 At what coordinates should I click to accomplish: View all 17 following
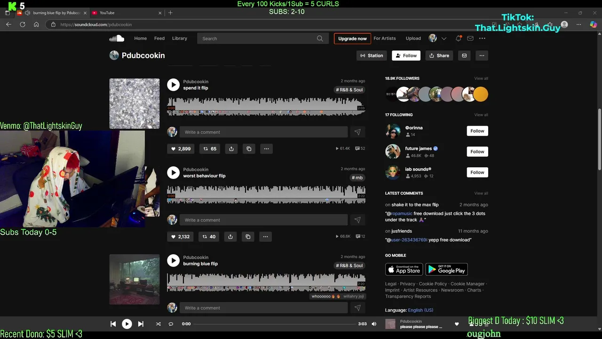[x=481, y=115]
